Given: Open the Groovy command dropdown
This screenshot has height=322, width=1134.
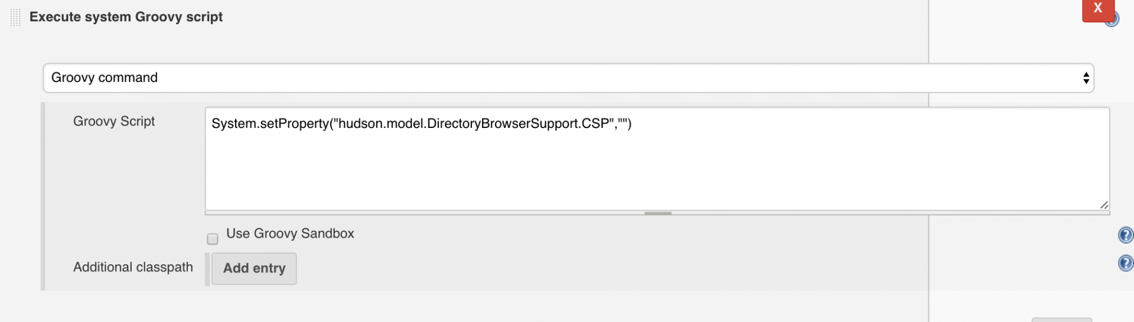Looking at the screenshot, I should point(568,78).
